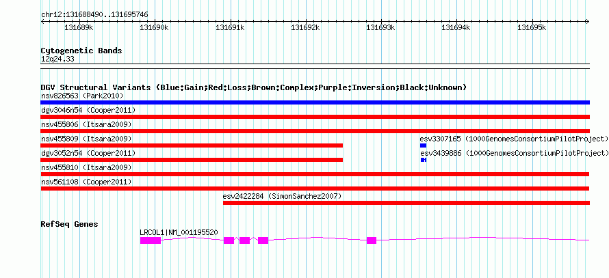Click the first LRCOL1 exon below the gene label

(x=151, y=240)
